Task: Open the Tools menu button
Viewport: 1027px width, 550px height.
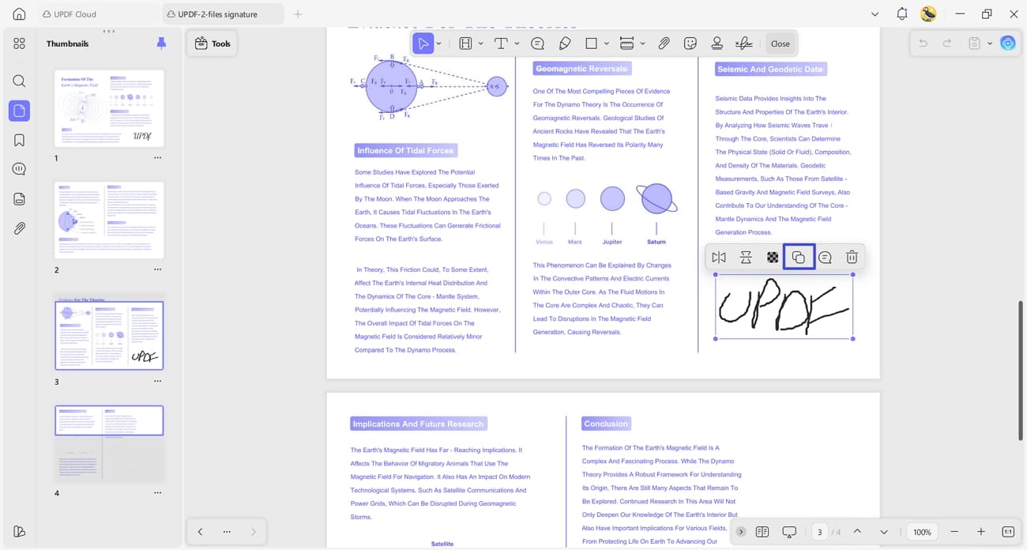Action: point(212,43)
